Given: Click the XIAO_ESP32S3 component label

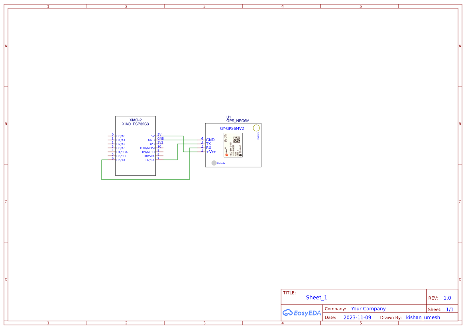Looking at the screenshot, I should [x=135, y=124].
